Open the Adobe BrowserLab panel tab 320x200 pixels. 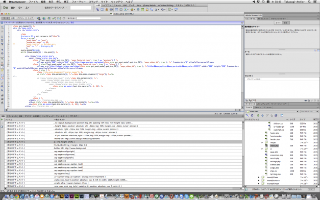[254, 15]
